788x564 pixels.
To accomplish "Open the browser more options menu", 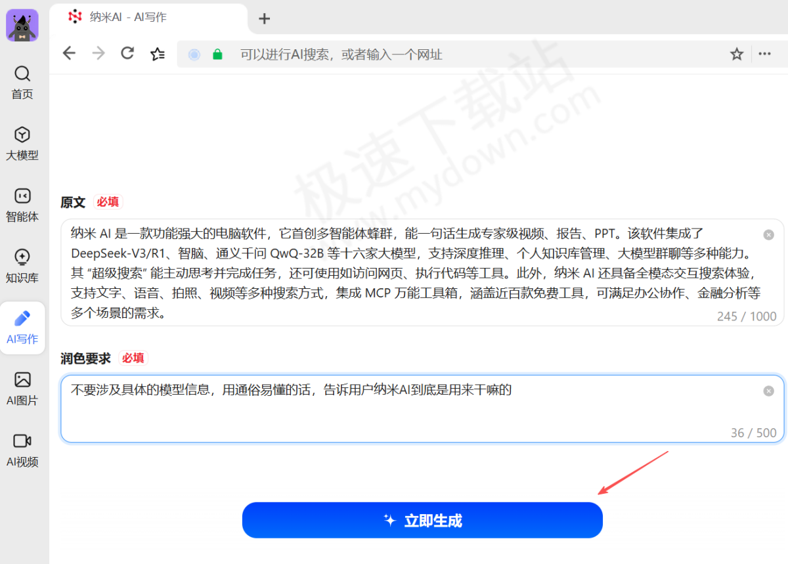I will [x=764, y=54].
